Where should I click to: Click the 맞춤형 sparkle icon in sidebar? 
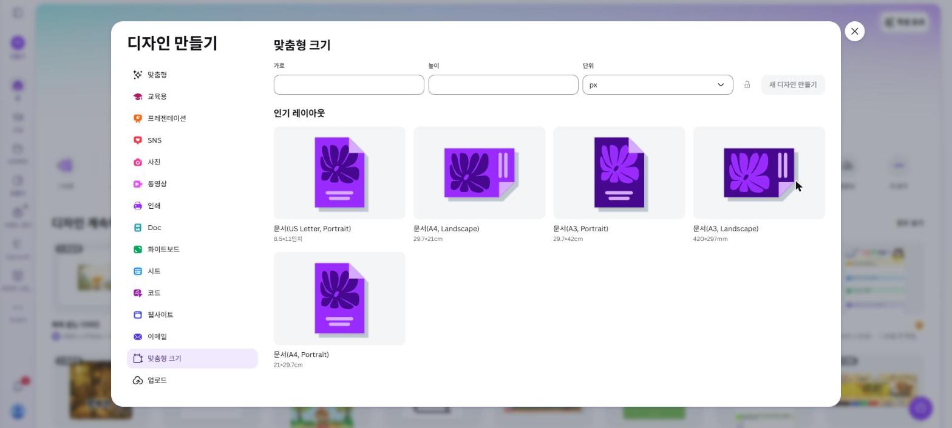(x=138, y=75)
